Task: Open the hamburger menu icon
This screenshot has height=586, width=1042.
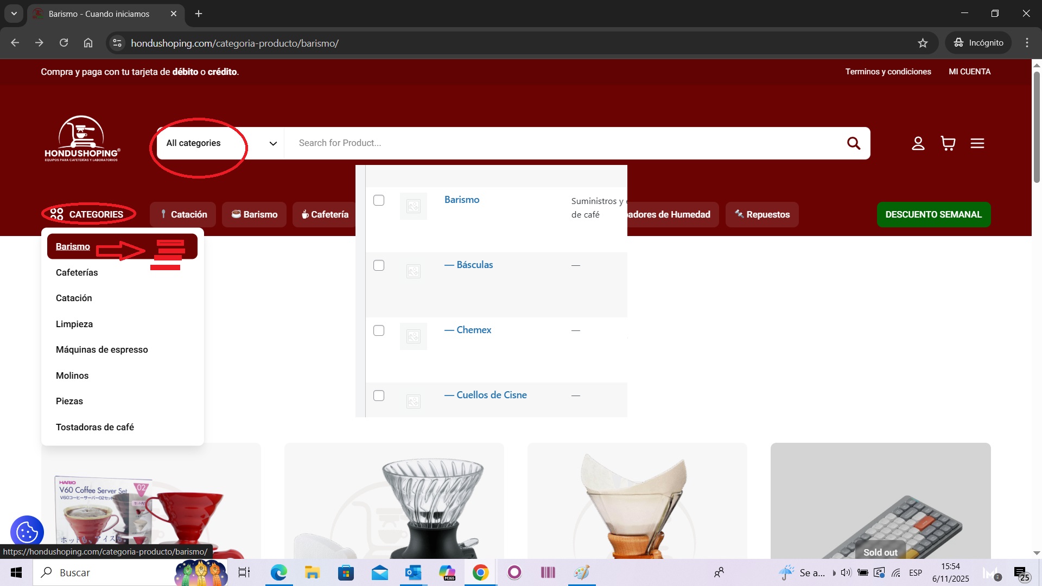Action: pyautogui.click(x=977, y=143)
